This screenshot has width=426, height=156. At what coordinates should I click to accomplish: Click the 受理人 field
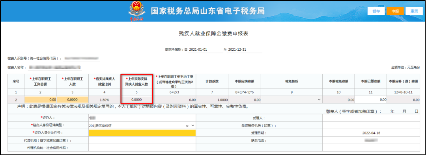click(372, 118)
